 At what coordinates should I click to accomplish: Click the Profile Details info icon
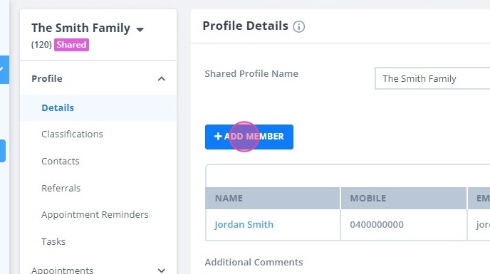pos(298,26)
